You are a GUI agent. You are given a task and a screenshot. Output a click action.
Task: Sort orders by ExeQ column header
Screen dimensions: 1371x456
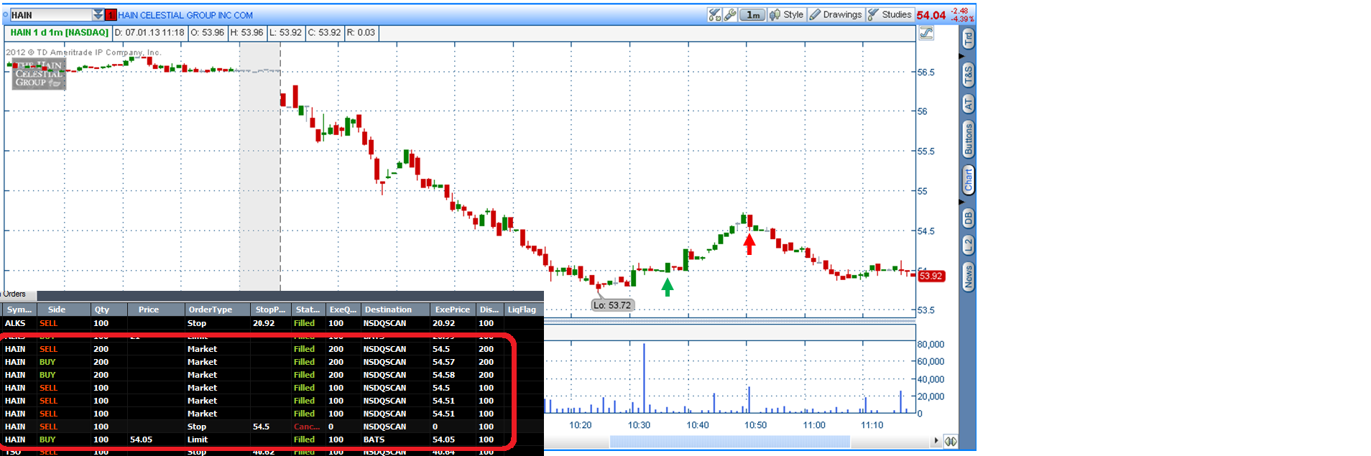pos(343,310)
